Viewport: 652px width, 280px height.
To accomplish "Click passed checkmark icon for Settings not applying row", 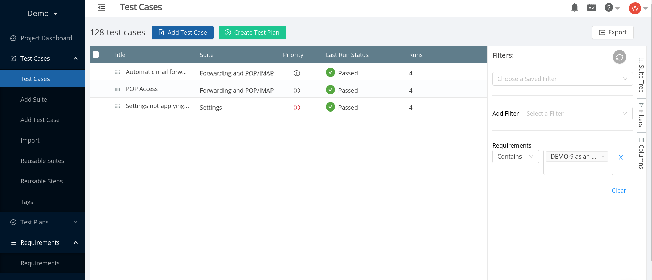I will 330,107.
